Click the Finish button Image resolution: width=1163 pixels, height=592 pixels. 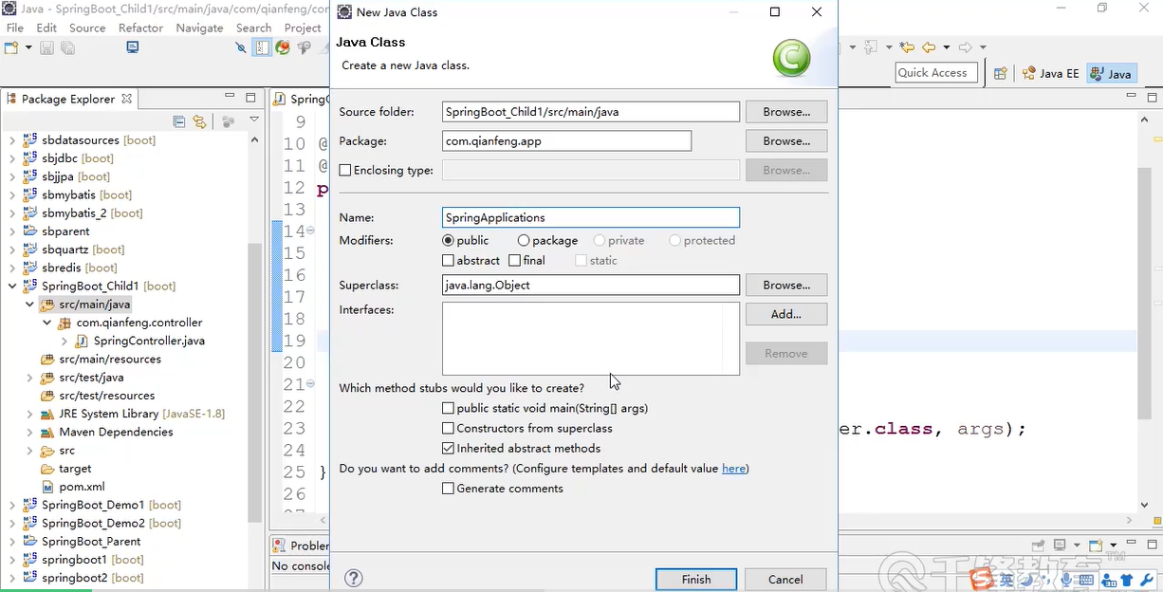point(696,579)
